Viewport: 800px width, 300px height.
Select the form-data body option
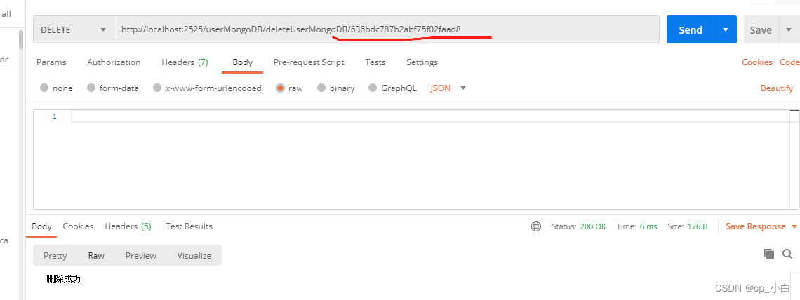(113, 88)
